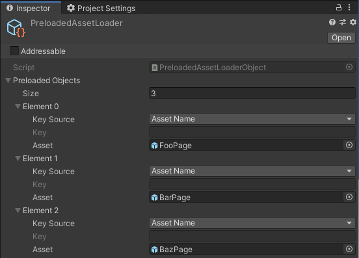Click the Size label

[x=31, y=94]
